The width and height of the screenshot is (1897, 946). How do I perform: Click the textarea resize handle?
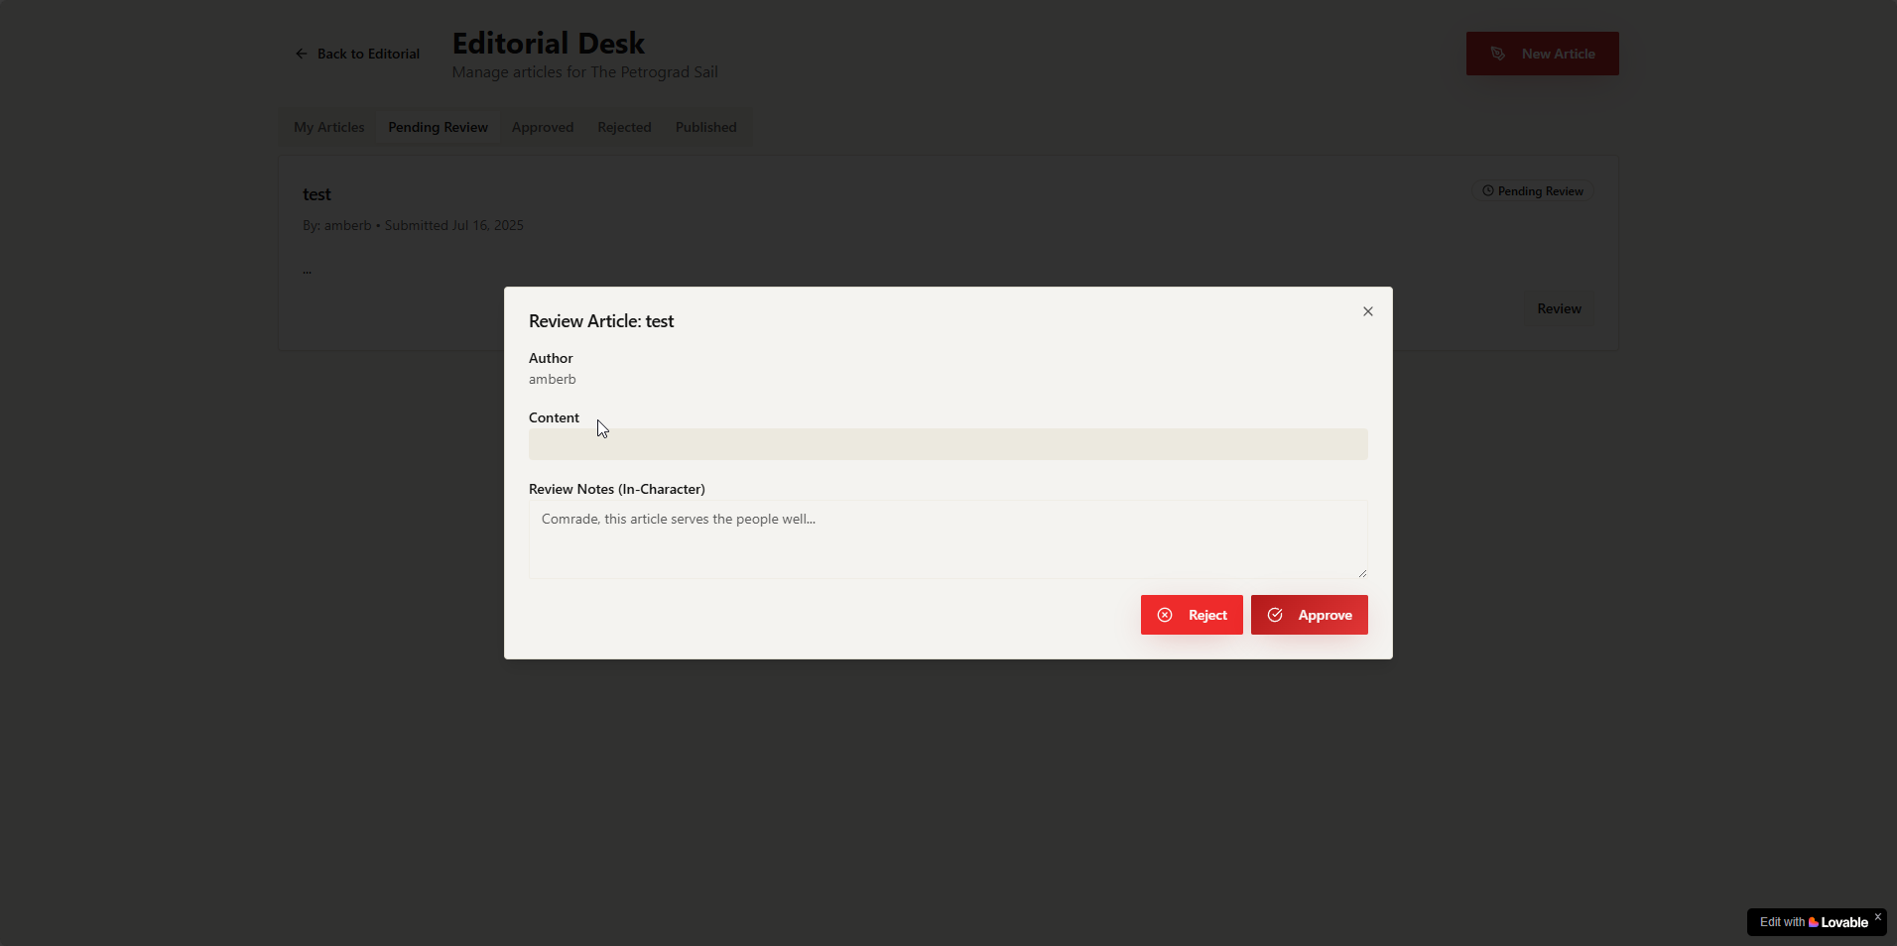(1362, 573)
